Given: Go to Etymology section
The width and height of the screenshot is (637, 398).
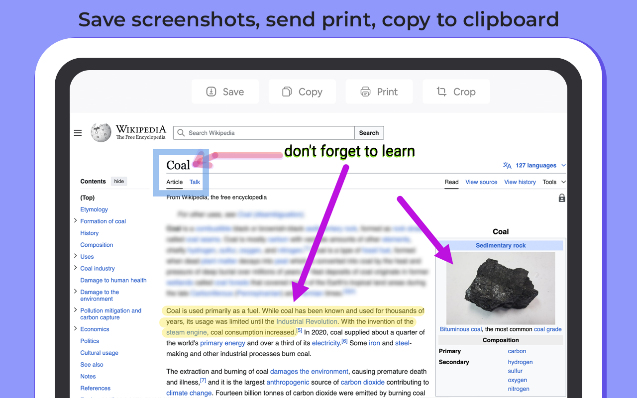Looking at the screenshot, I should pos(94,209).
